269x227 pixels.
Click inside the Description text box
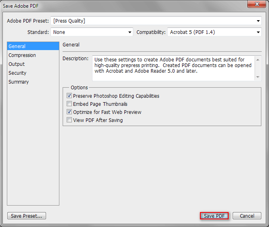(173, 68)
